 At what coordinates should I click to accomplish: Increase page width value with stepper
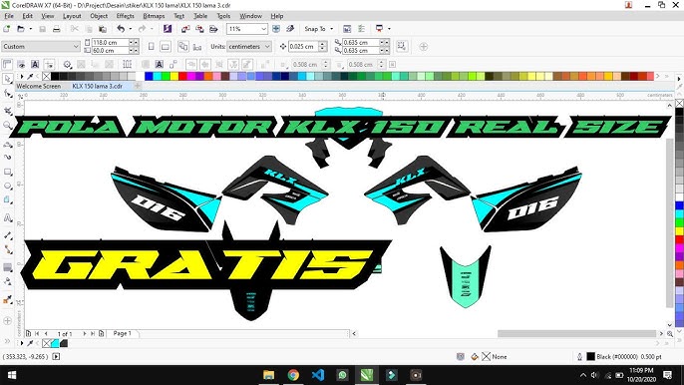pyautogui.click(x=135, y=41)
